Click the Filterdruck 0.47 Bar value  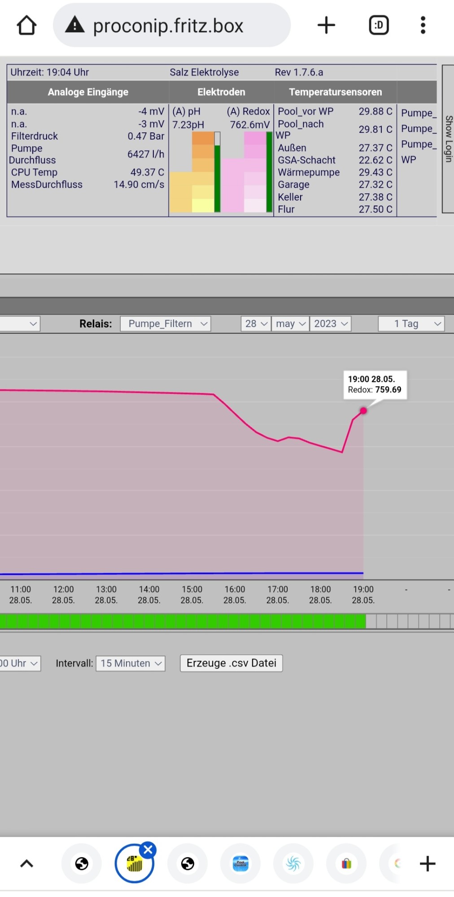146,136
